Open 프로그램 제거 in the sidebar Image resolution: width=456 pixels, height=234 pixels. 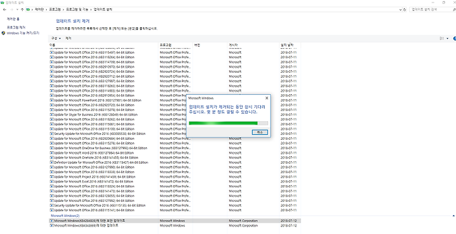(16, 27)
